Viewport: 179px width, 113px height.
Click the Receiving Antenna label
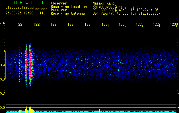(68, 14)
